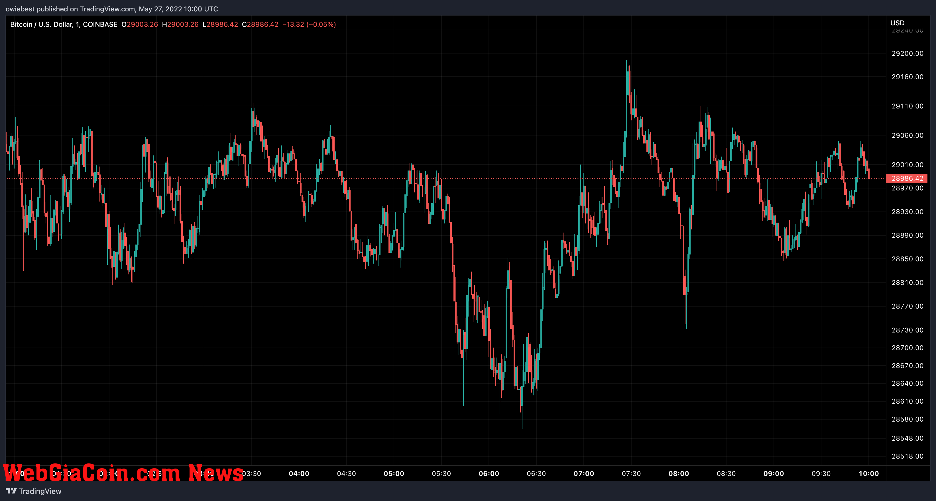Click the 28850.00 price axis label
Screen dimensions: 936x501
(x=907, y=259)
